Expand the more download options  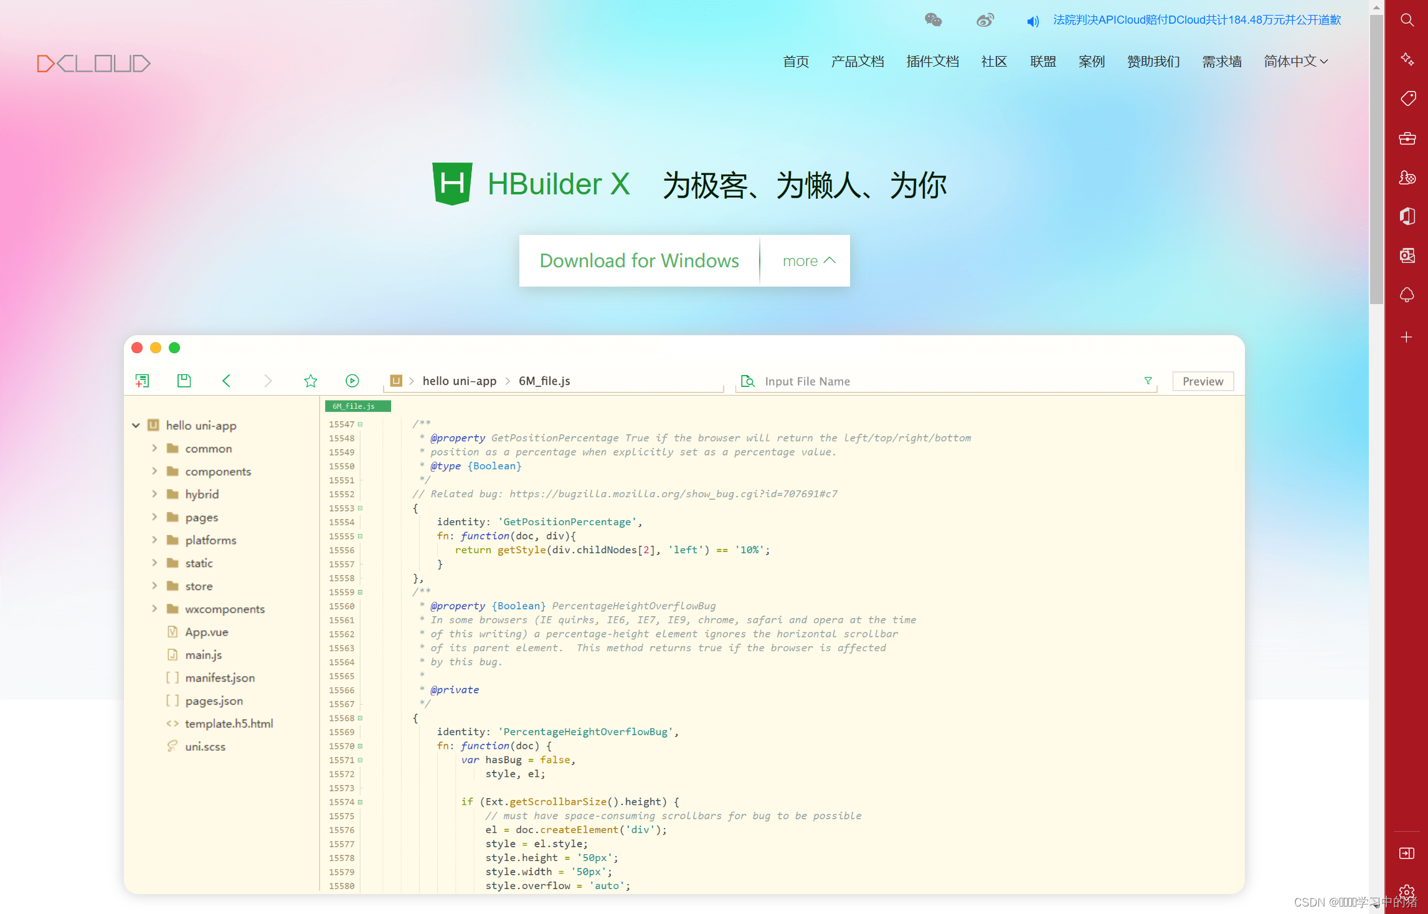[808, 260]
